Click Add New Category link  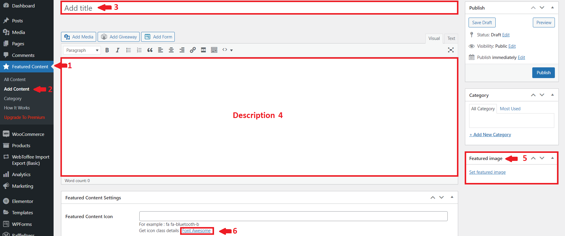point(490,135)
